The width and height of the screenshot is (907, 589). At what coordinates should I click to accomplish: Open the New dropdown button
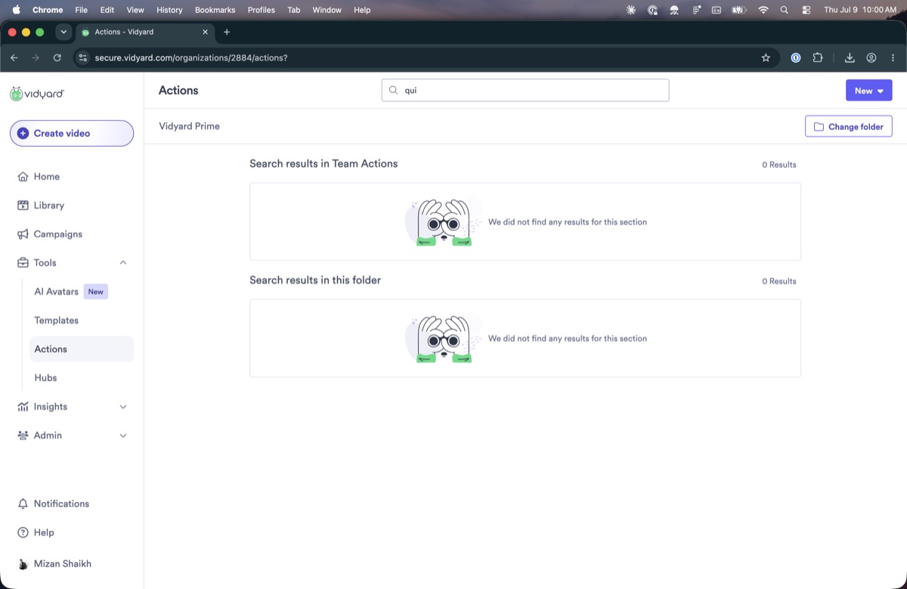point(868,90)
